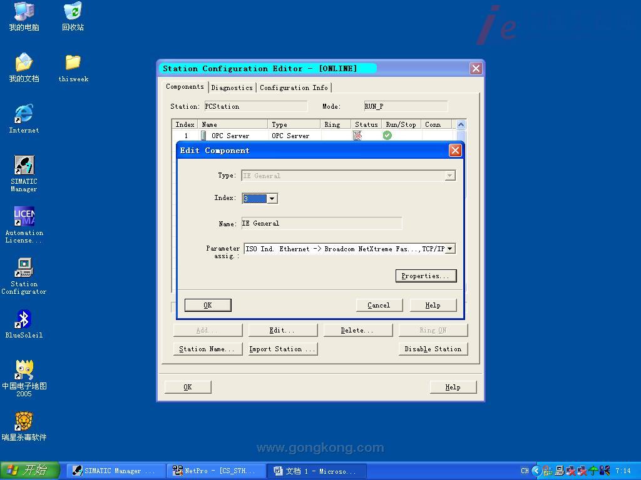The width and height of the screenshot is (641, 480).
Task: Click the Edit... button in Station Configuration Editor
Action: [x=282, y=330]
